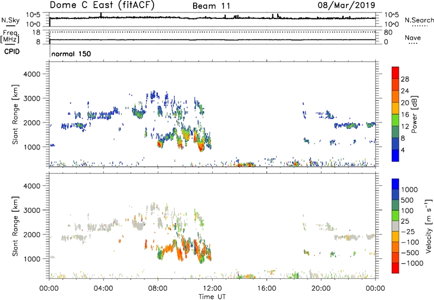Click the "Slant Range [km]" label of the velocity panel
The image size is (434, 300).
click(15, 226)
